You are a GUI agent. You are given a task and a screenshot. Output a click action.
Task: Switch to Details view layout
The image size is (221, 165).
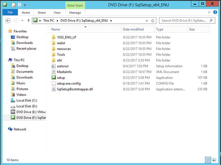click(x=208, y=160)
